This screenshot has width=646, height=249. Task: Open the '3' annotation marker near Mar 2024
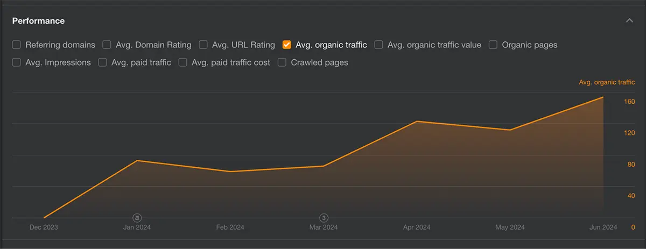(324, 218)
